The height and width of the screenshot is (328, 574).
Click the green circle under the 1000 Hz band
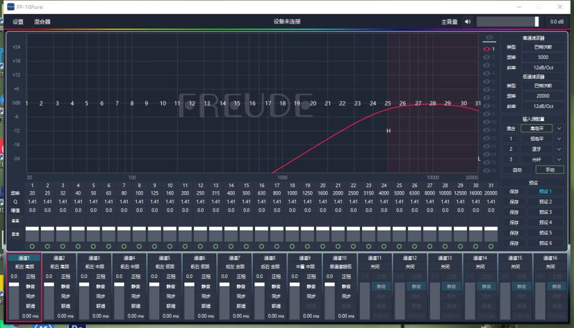coord(292,246)
